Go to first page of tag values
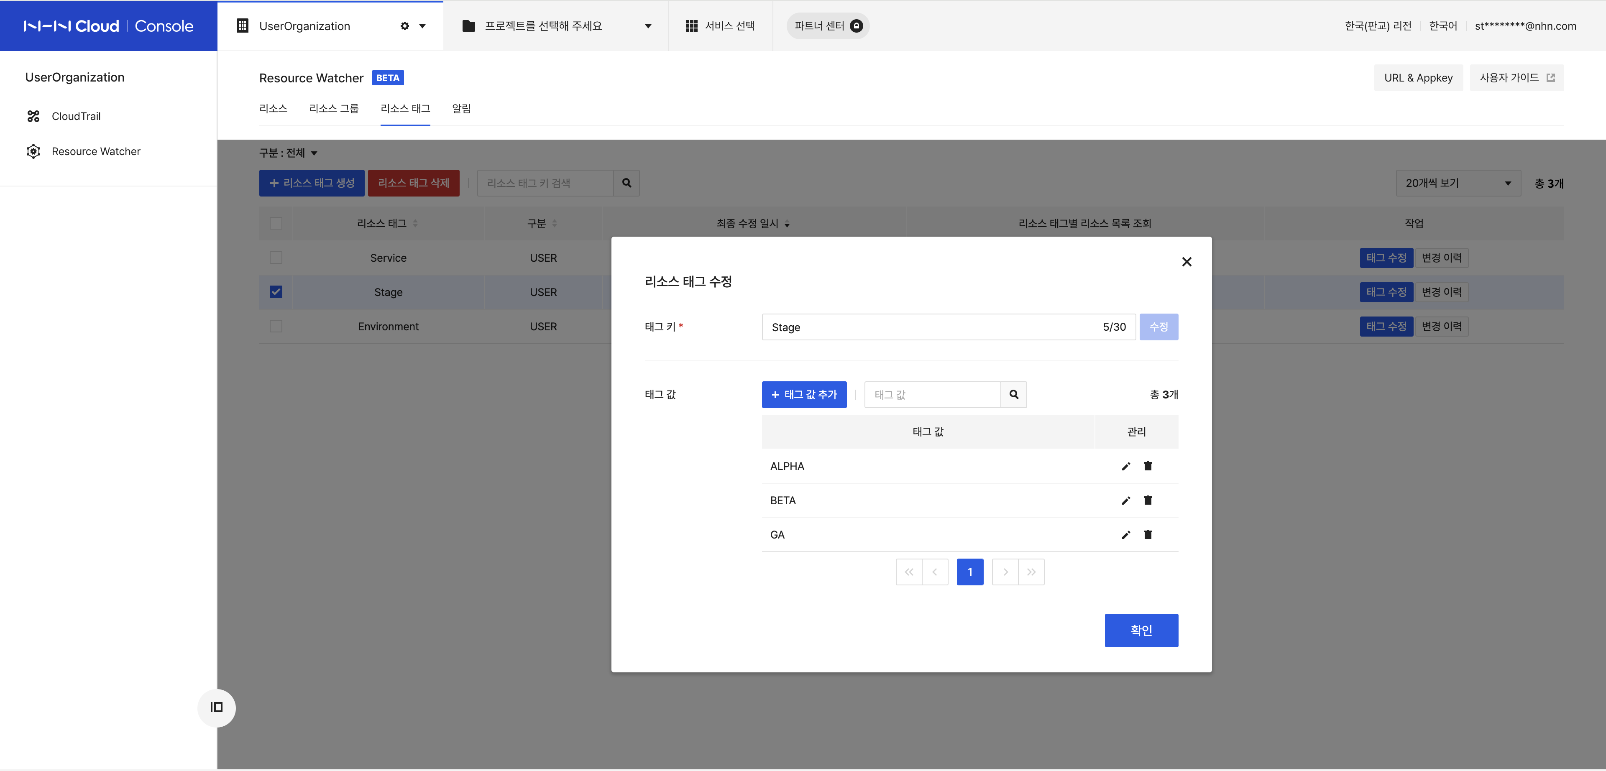The width and height of the screenshot is (1606, 771). tap(909, 572)
